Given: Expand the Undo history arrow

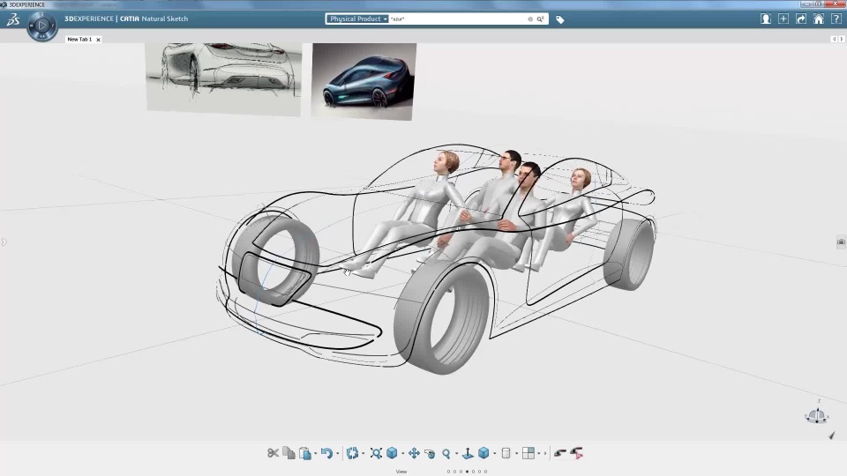Looking at the screenshot, I should [338, 453].
